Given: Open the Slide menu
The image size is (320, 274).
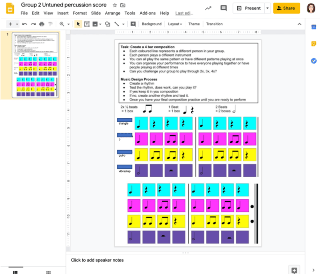Looking at the screenshot, I should [96, 13].
